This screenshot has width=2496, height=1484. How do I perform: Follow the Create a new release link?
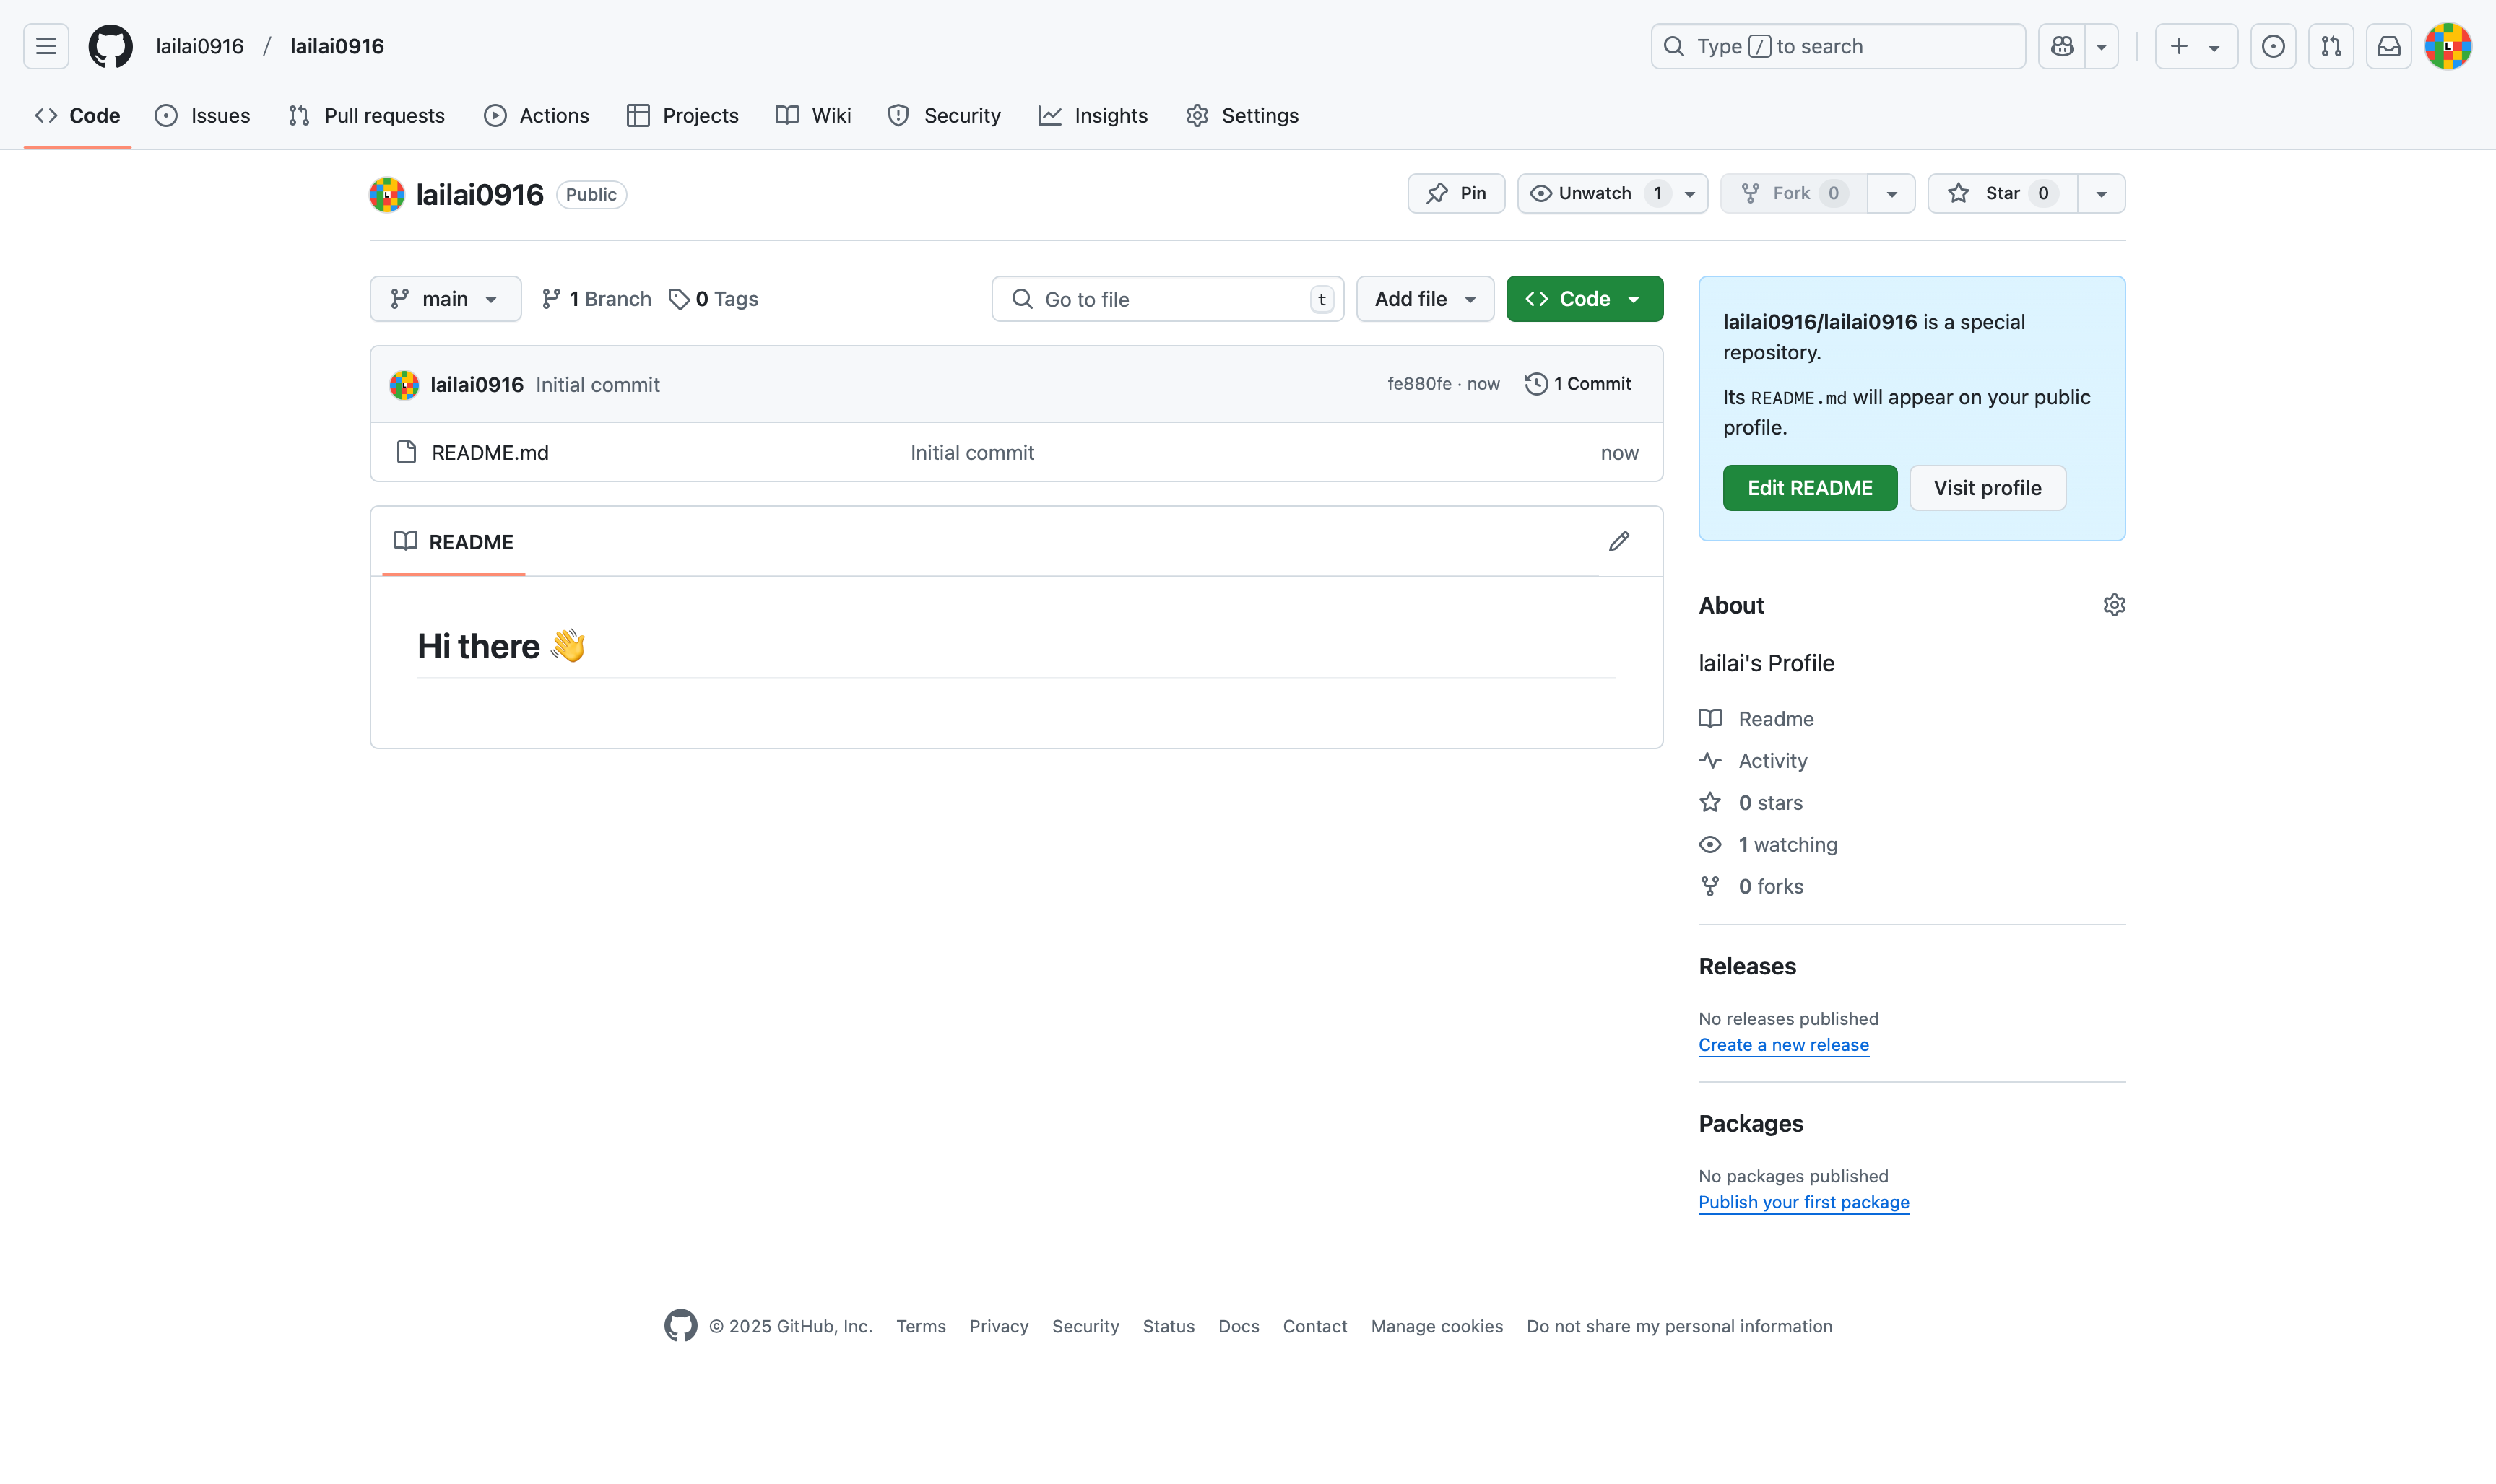tap(1782, 1045)
